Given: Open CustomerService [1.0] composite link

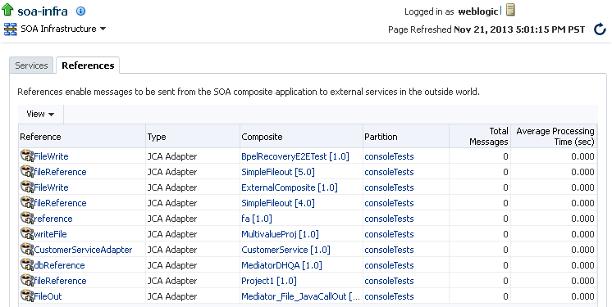Looking at the screenshot, I should click(x=285, y=250).
